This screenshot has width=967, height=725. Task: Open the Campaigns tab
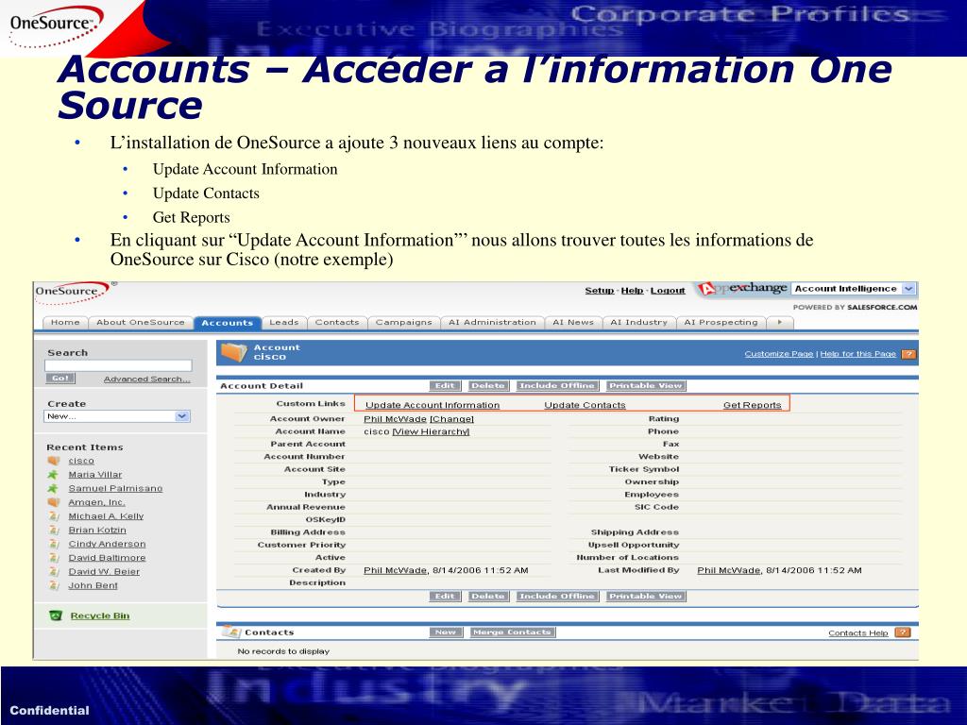tap(404, 322)
